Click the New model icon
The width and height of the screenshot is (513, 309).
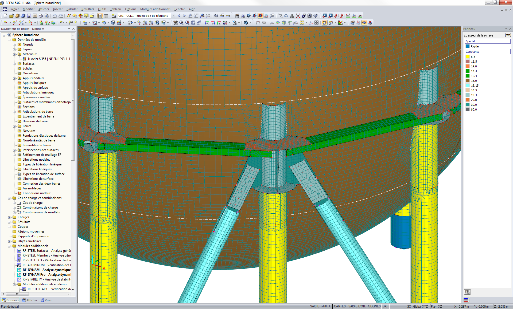click(5, 16)
